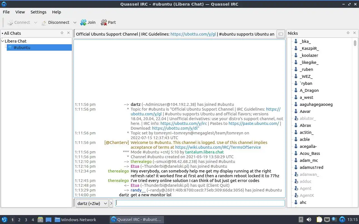Image resolution: width=359 pixels, height=224 pixels.
Task: Close the All Chats panel
Action: pyautogui.click(x=68, y=33)
